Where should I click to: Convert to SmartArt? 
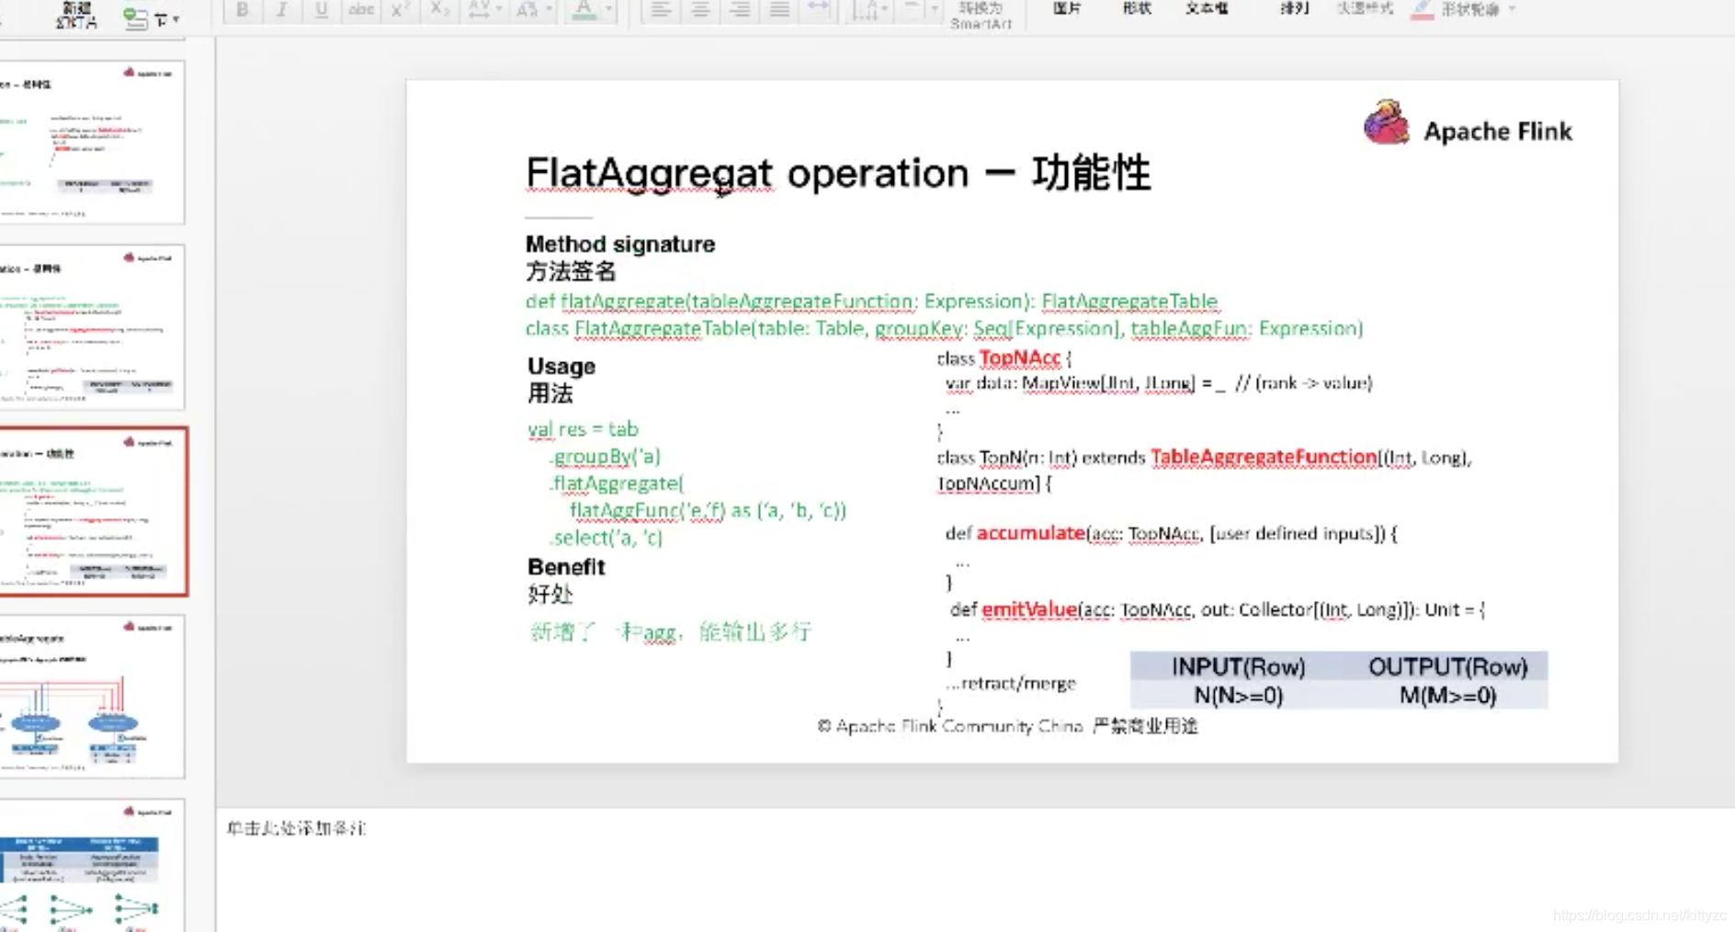tap(981, 15)
